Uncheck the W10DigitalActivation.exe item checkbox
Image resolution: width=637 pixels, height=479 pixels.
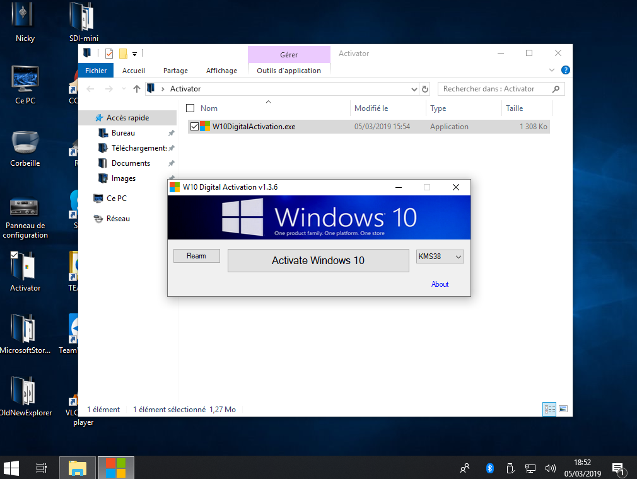click(x=194, y=126)
